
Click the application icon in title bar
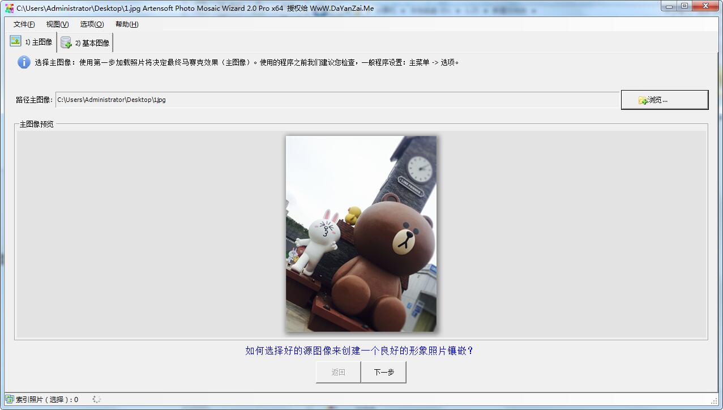pyautogui.click(x=9, y=8)
